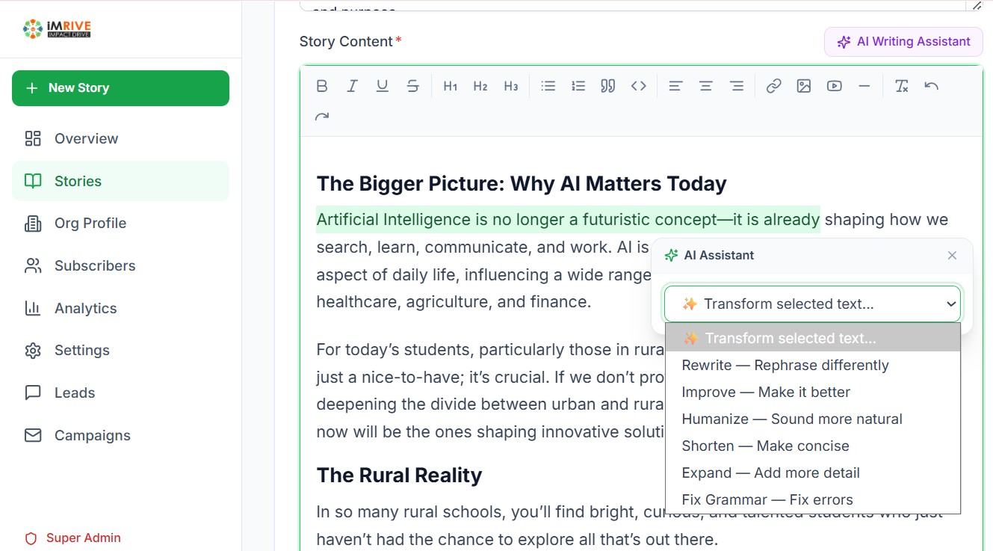Choose Humanize — Sound more natural option

(x=792, y=419)
